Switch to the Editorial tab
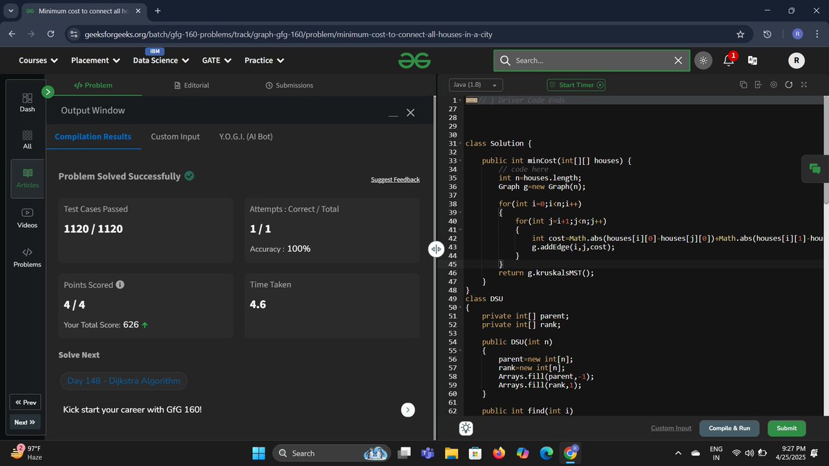This screenshot has width=829, height=466. (x=191, y=85)
